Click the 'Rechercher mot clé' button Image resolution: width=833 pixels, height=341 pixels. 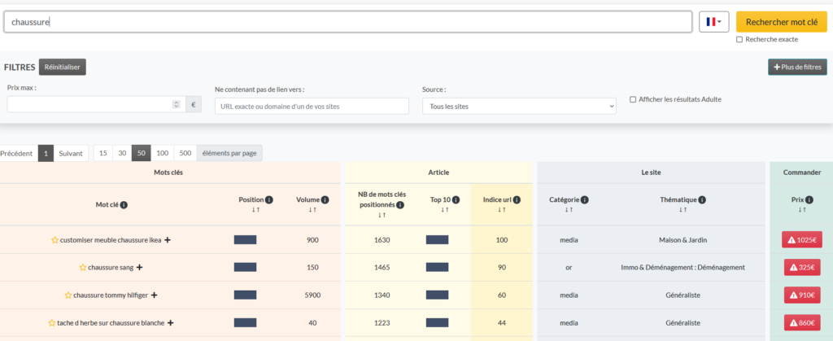tap(781, 22)
